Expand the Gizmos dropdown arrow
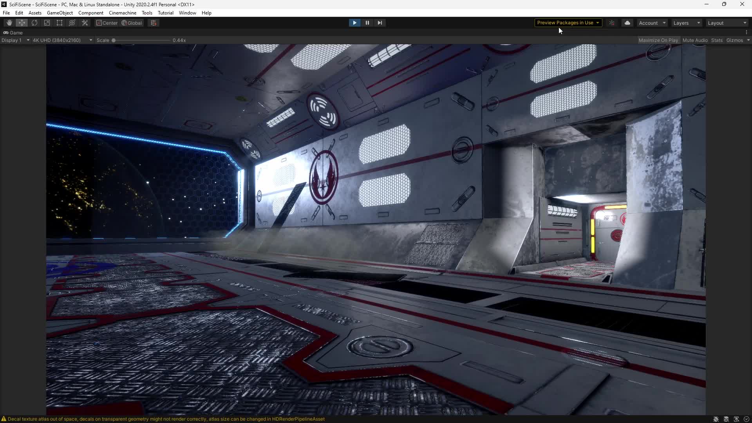Viewport: 752px width, 423px height. [748, 40]
